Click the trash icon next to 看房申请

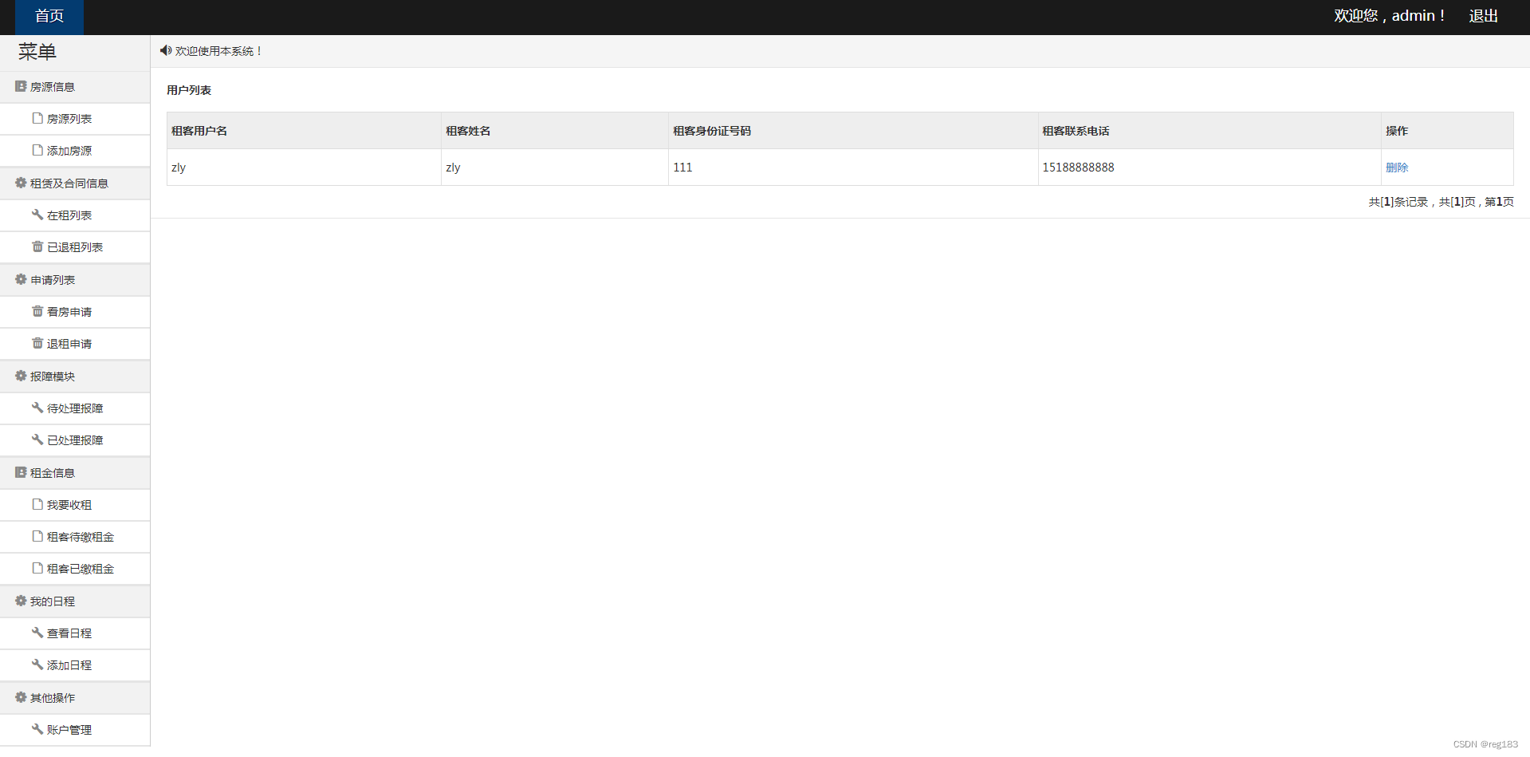point(37,311)
